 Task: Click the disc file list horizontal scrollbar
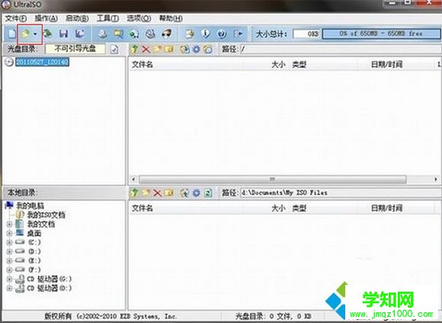click(273, 179)
